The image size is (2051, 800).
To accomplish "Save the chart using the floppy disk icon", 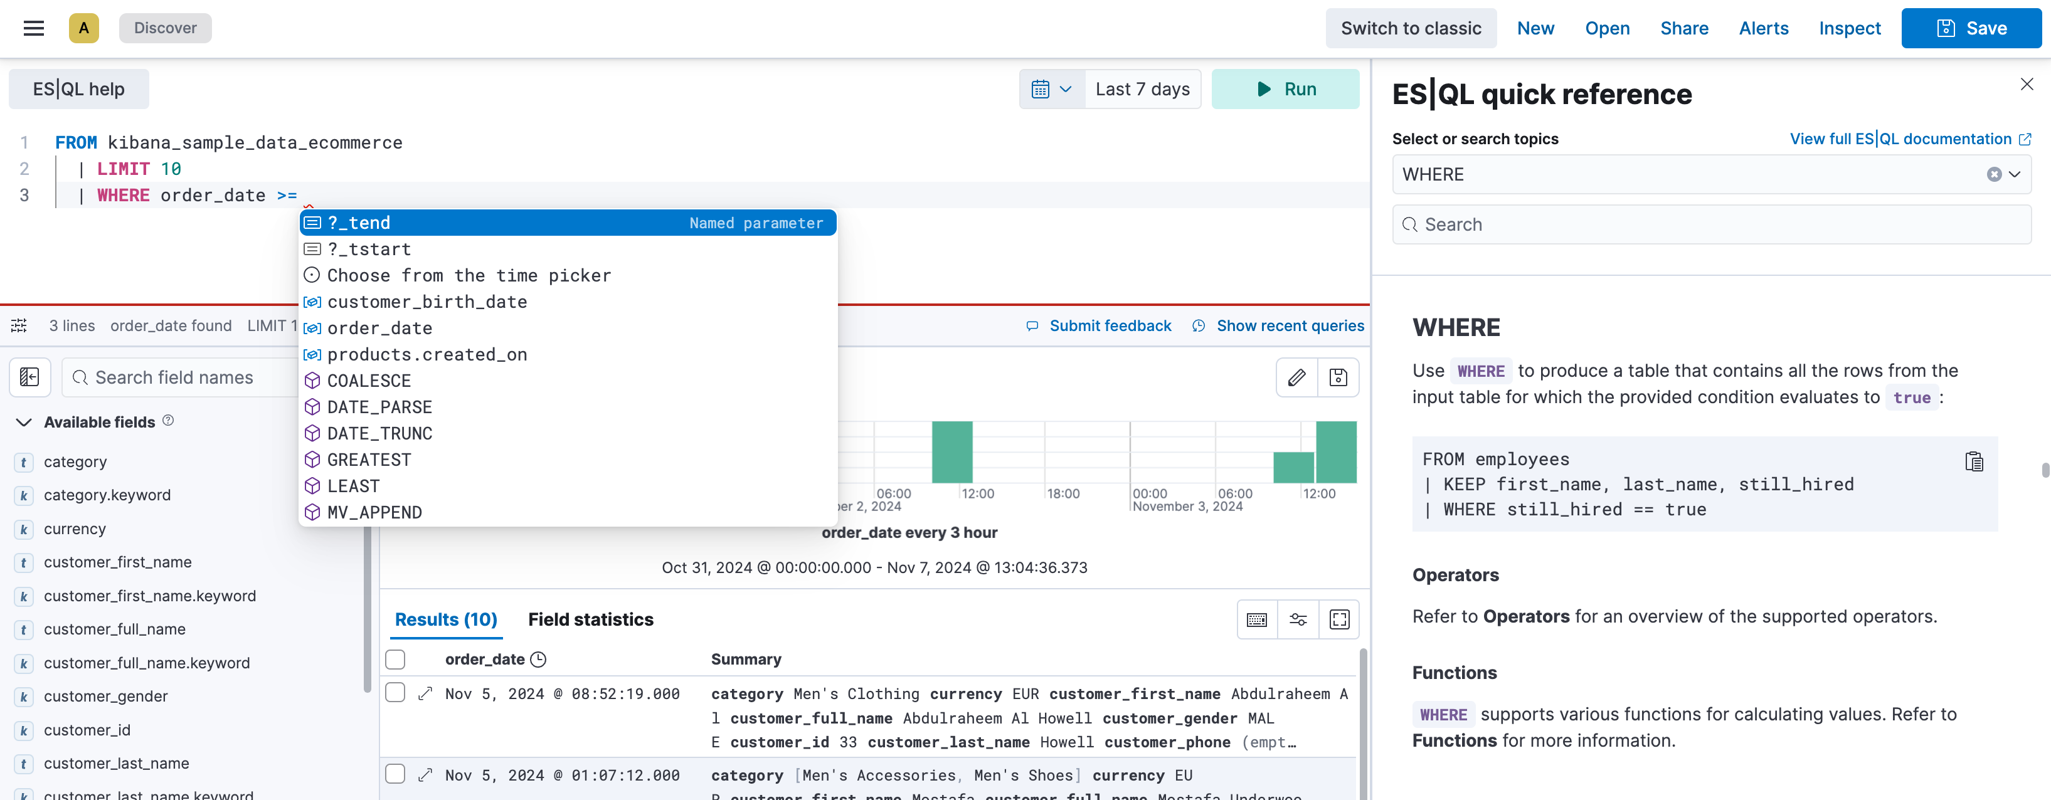I will tap(1338, 377).
